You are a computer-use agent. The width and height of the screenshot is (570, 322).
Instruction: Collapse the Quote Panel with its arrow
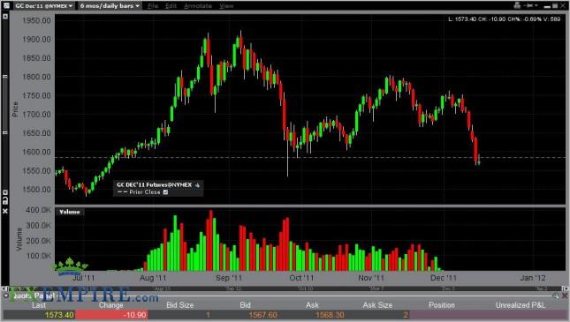(6, 296)
